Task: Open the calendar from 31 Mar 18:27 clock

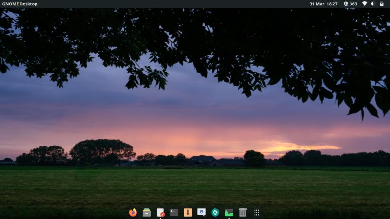Action: pos(323,4)
